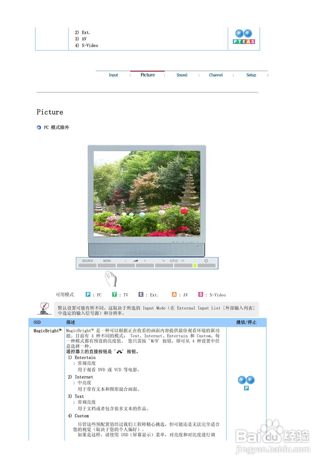This screenshot has height=468, width=331.
Task: Click the SOURCE button on the monitor
Action: pos(88,265)
